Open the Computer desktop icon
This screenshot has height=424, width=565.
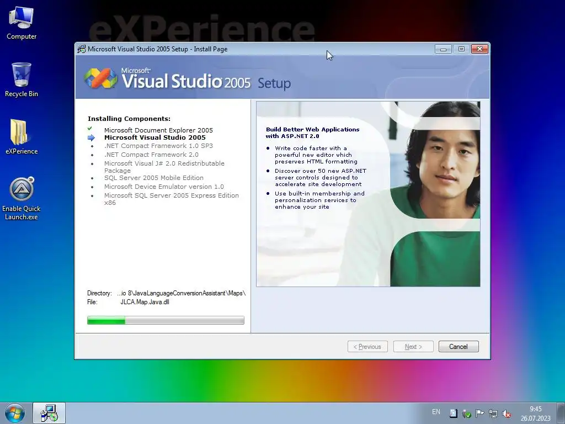(x=22, y=23)
